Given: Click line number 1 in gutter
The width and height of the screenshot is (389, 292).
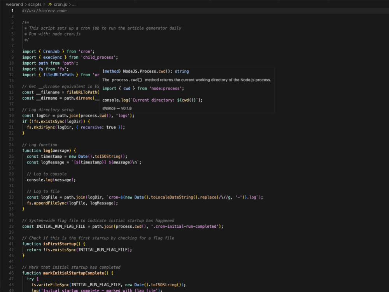Looking at the screenshot, I should pos(12,11).
